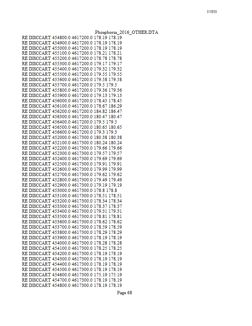The image size is (252, 326).
Task: Click the row starting 452000.0 4617300.0
Action: pos(72,137)
